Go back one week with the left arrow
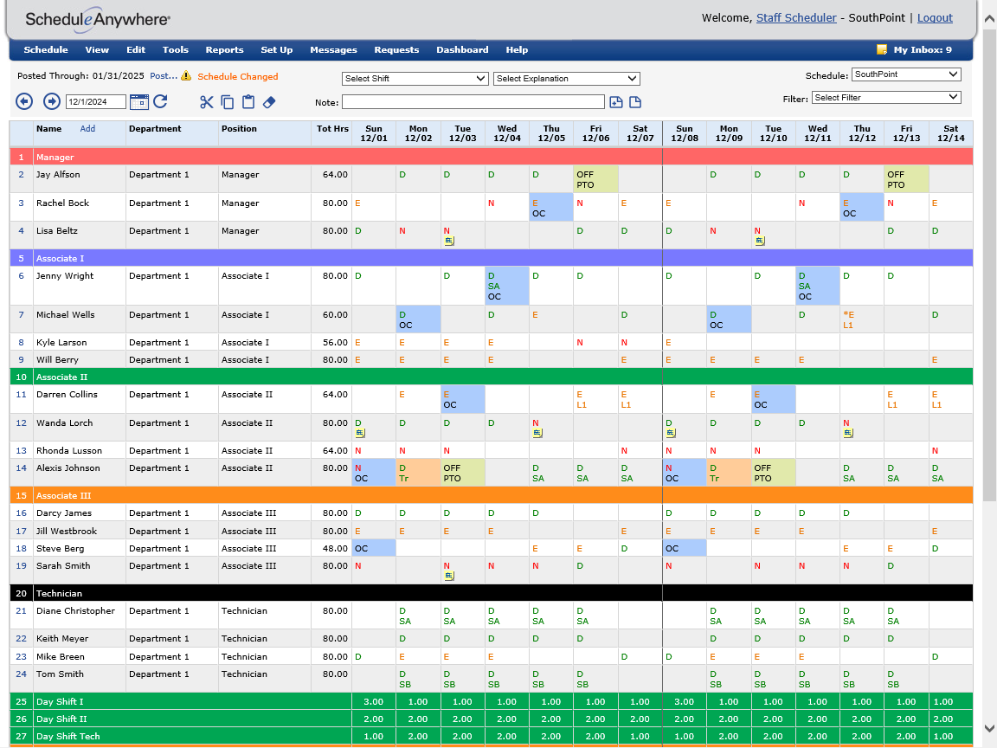This screenshot has width=997, height=748. [23, 102]
